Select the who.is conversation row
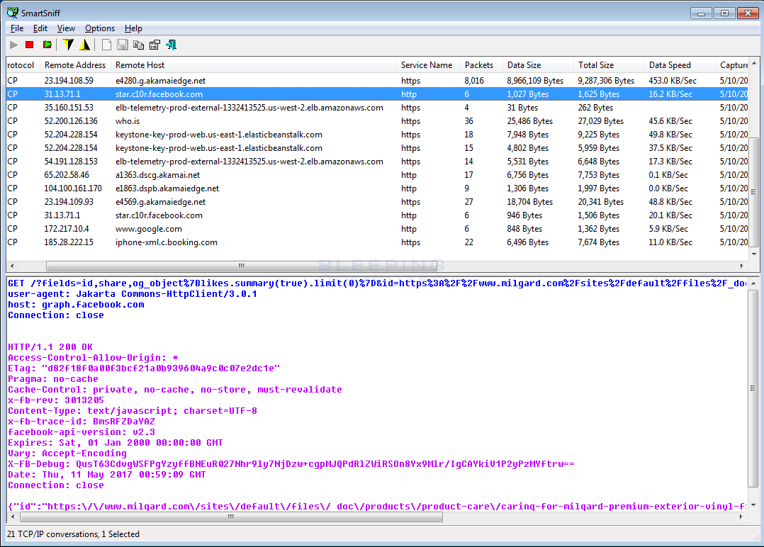This screenshot has height=547, width=764. click(x=128, y=121)
